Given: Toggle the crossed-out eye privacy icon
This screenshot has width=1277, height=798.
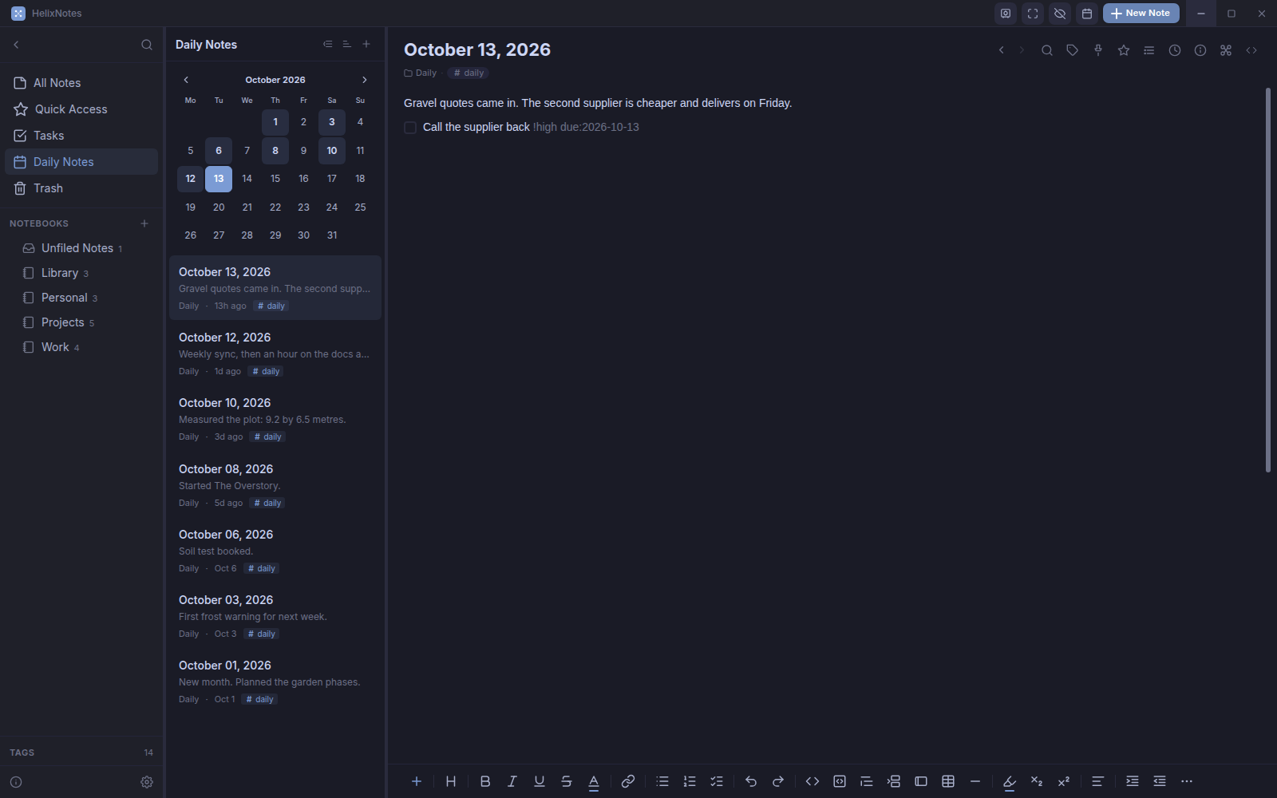Looking at the screenshot, I should [1060, 14].
